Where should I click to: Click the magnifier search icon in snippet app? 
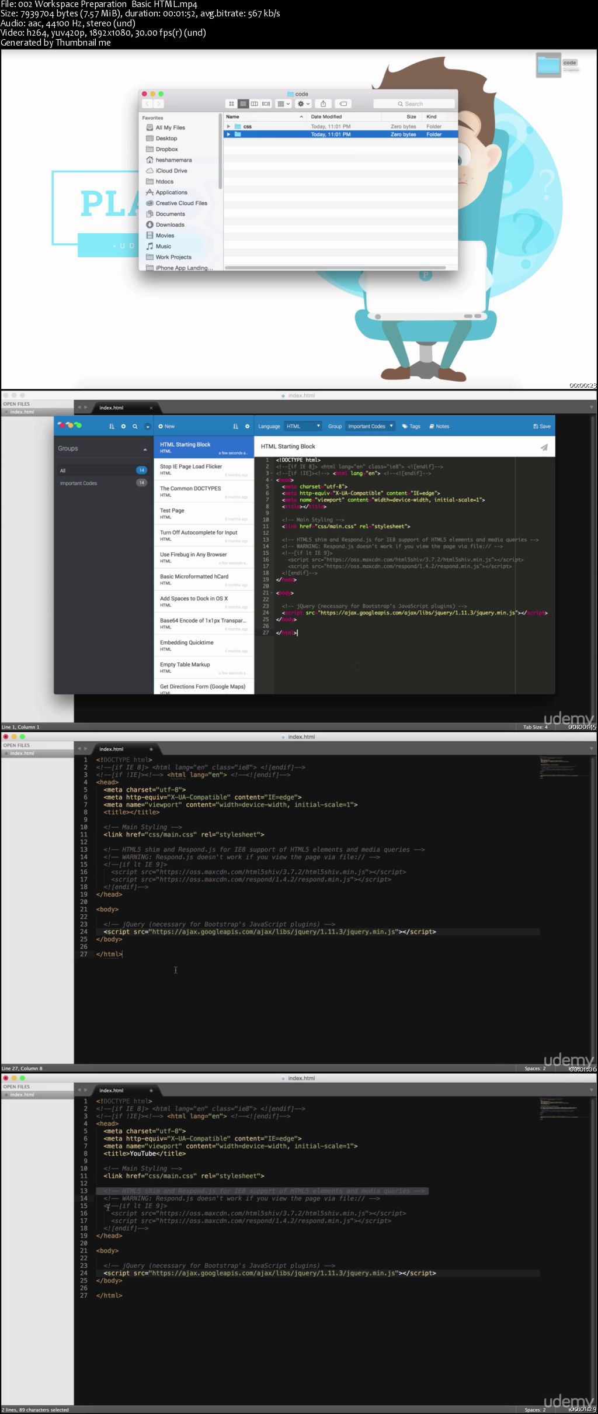point(135,427)
